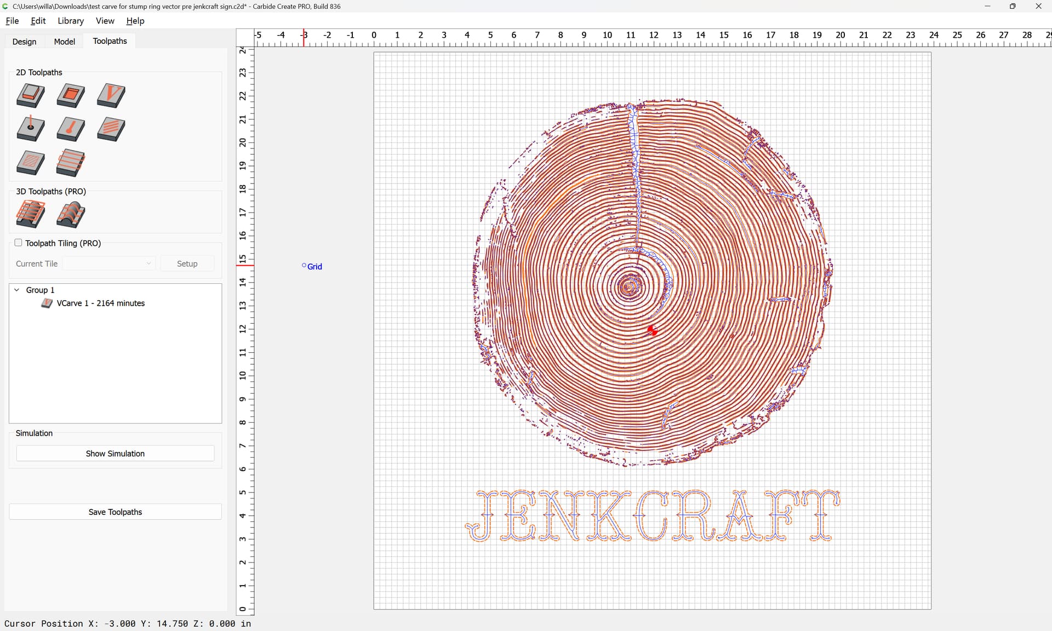Select the Keyhole toolpath icon
Viewport: 1052px width, 631px height.
click(71, 129)
